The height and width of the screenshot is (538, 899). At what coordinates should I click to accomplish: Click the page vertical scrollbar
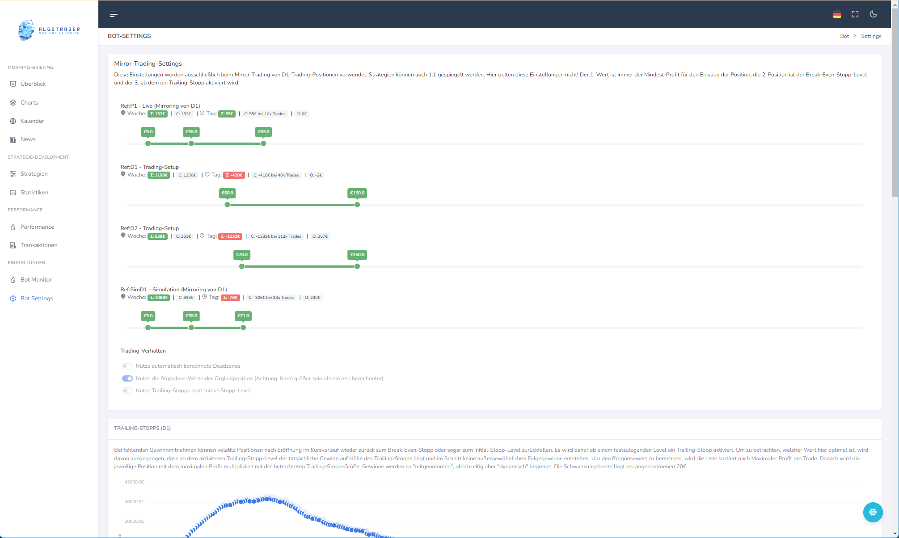coord(895,103)
